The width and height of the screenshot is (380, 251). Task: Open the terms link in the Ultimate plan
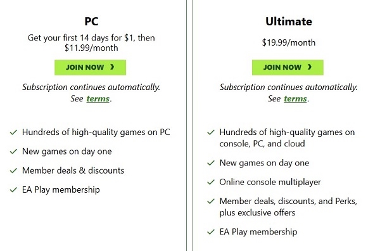pos(295,99)
